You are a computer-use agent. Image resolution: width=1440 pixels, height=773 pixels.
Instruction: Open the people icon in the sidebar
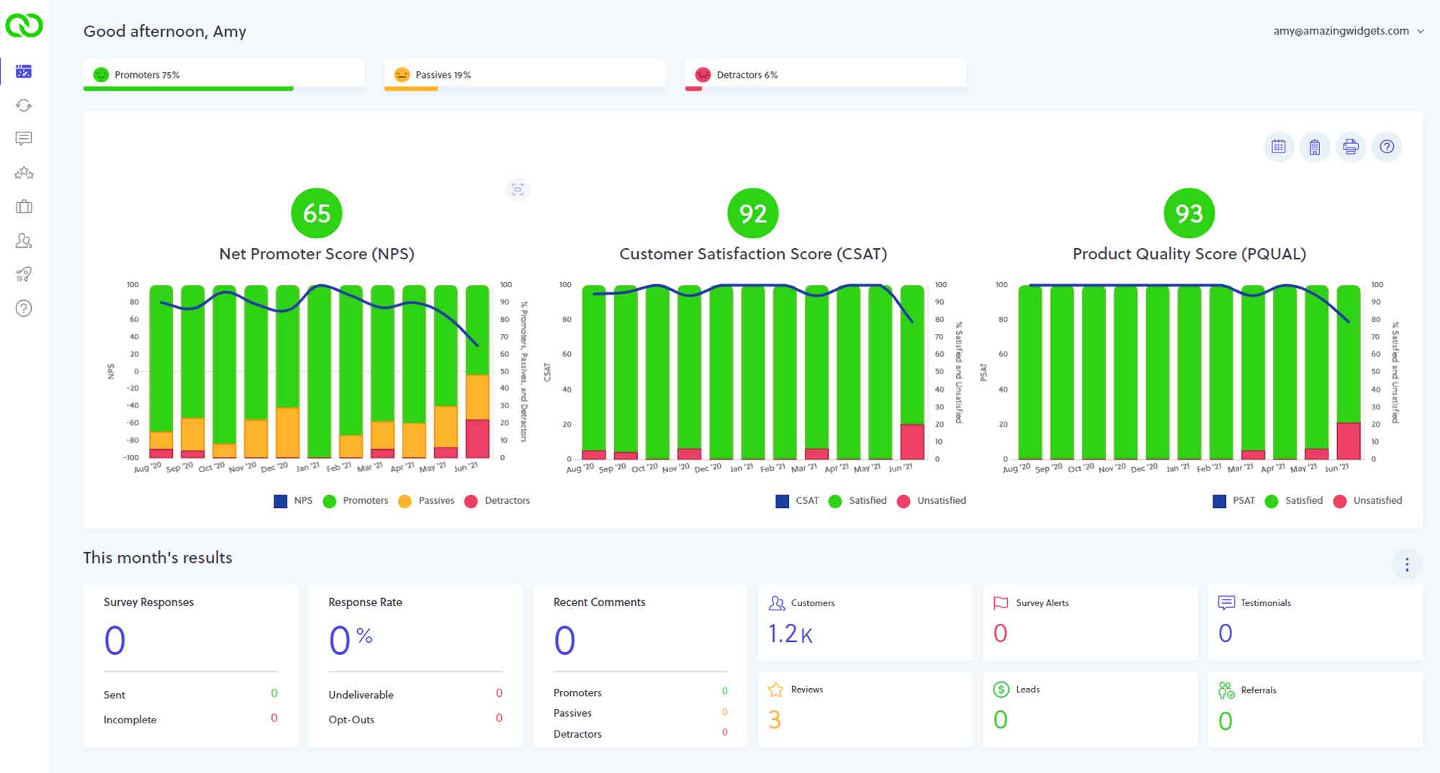[x=24, y=240]
